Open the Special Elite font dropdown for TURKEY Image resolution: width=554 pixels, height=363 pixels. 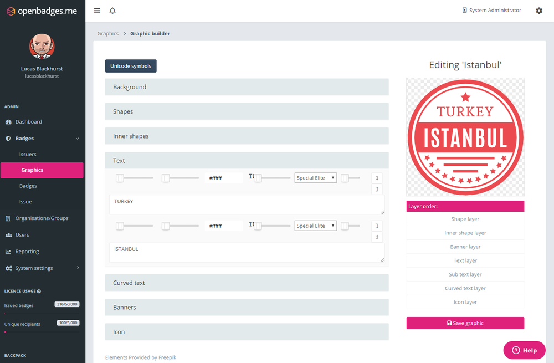(315, 177)
